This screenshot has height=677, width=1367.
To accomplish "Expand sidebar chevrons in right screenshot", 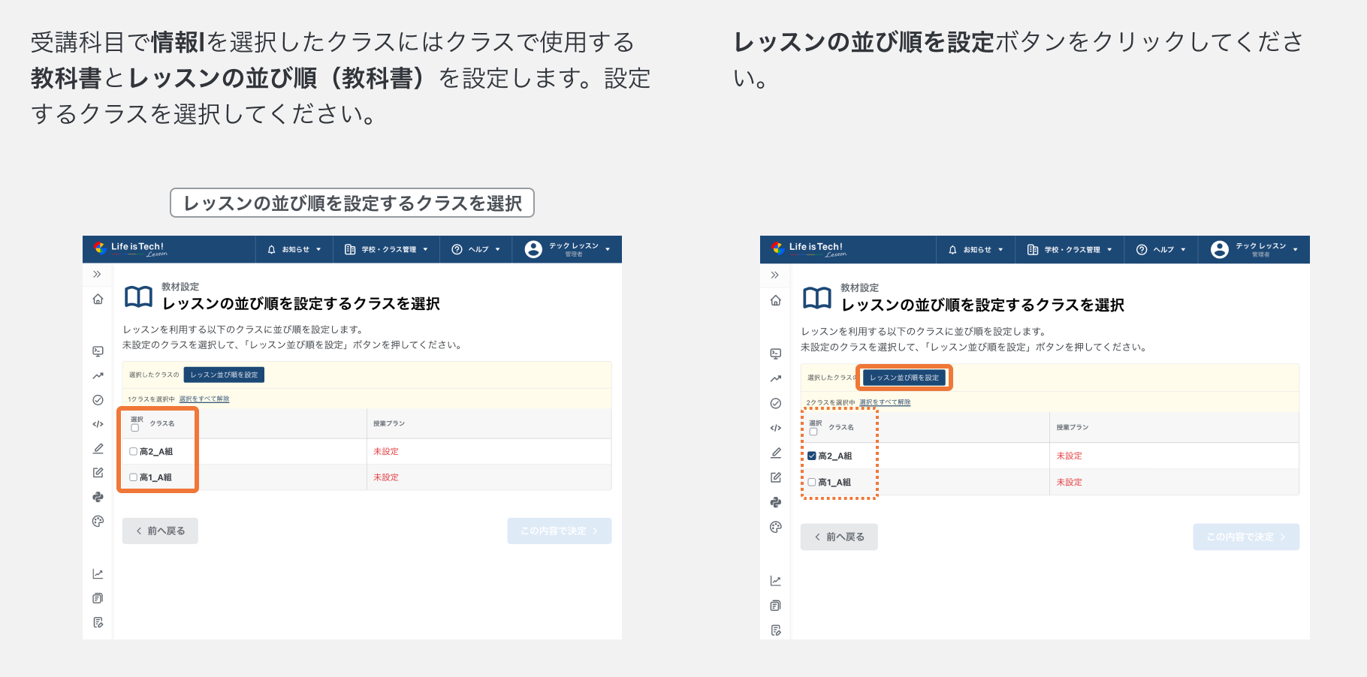I will pyautogui.click(x=775, y=275).
